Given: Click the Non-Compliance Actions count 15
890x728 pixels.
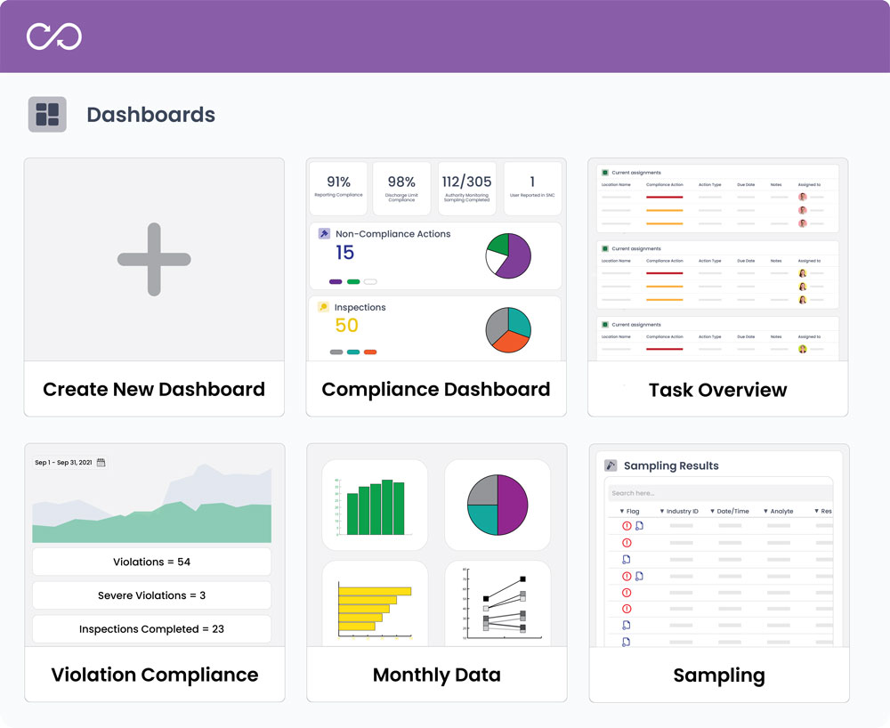Looking at the screenshot, I should coord(344,253).
